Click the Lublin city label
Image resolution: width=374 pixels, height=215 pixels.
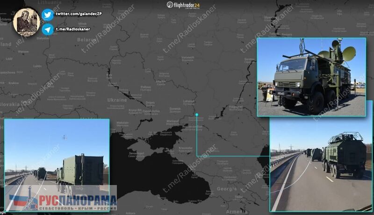tap(37, 66)
